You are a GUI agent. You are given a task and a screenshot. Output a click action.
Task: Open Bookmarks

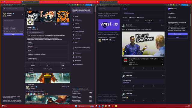point(77,35)
